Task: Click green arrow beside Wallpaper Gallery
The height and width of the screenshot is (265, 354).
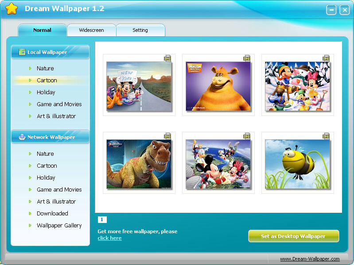Action: point(30,225)
